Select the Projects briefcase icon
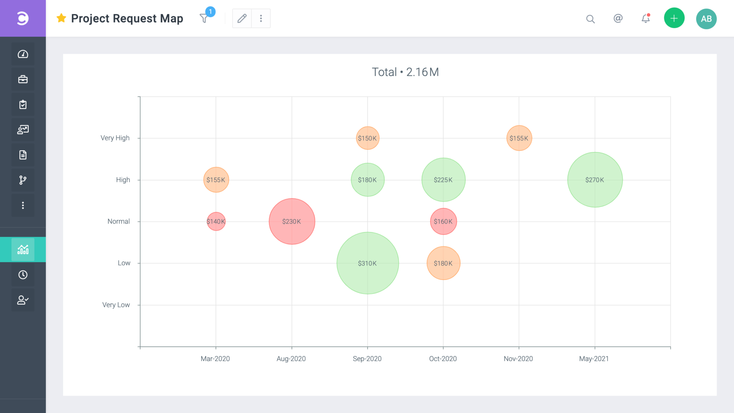This screenshot has width=734, height=413. coord(23,79)
